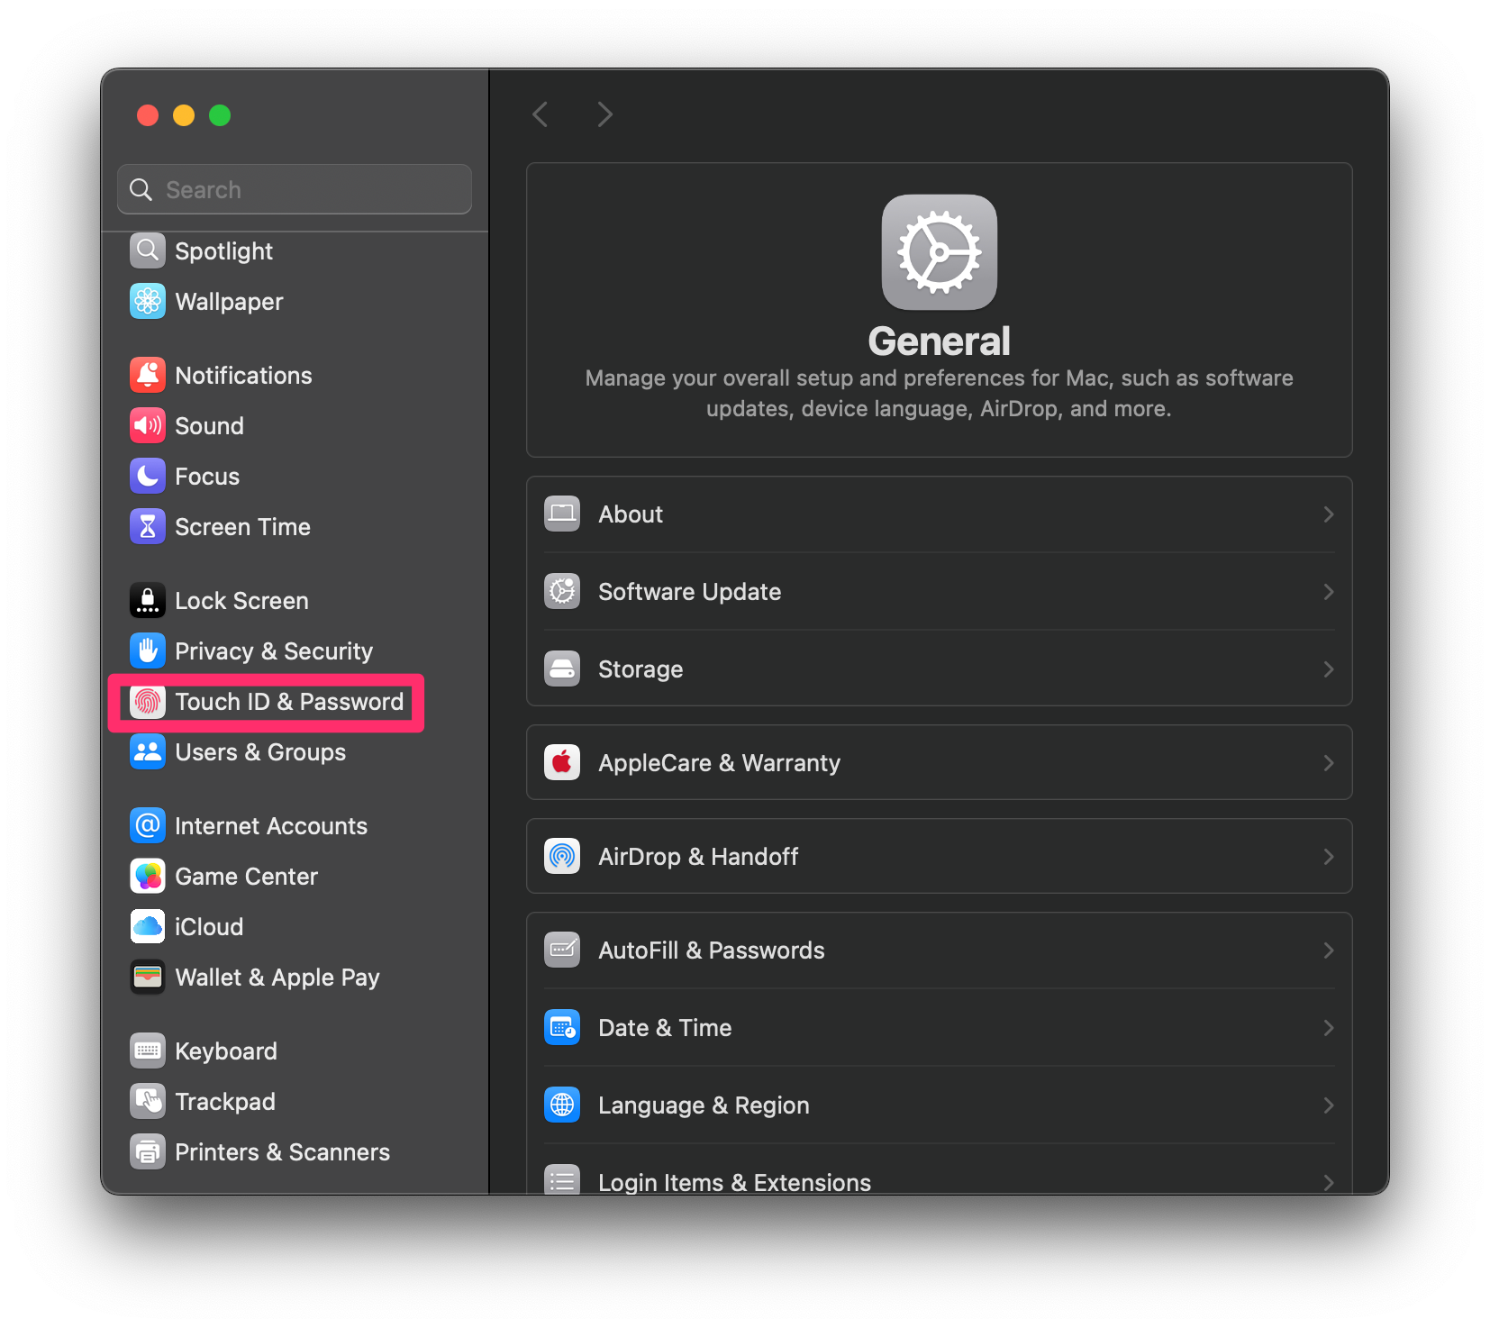Click the Wallpaper flower icon
The height and width of the screenshot is (1328, 1490).
[148, 301]
